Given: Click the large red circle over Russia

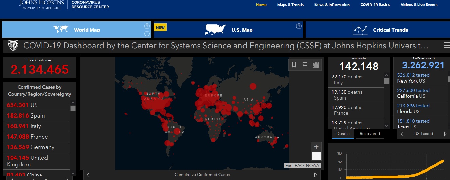Looking at the screenshot, I should pos(252,86).
